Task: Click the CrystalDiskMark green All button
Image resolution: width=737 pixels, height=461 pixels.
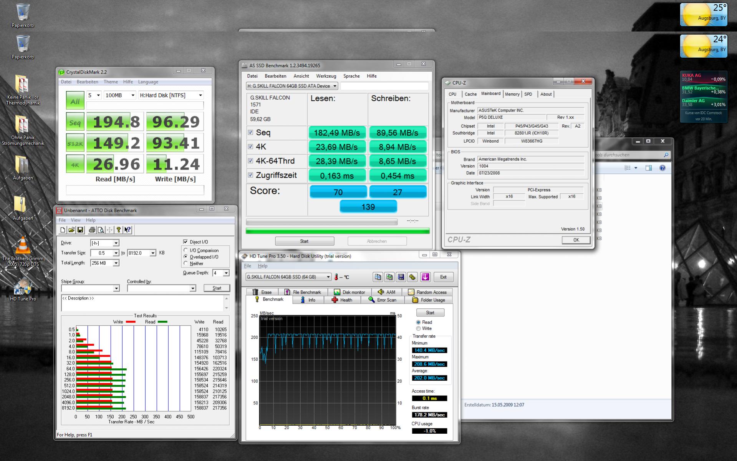Action: (75, 101)
